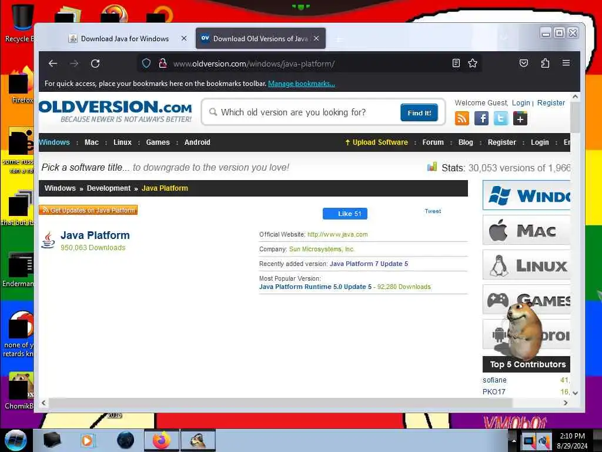Click Upload Software in the nav bar
This screenshot has width=602, height=452.
point(376,142)
